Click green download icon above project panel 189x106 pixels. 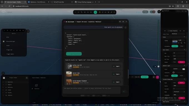(x=3, y=73)
